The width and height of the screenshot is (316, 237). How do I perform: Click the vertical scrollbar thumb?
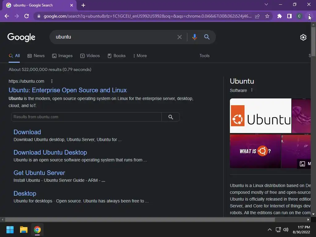tap(313, 41)
